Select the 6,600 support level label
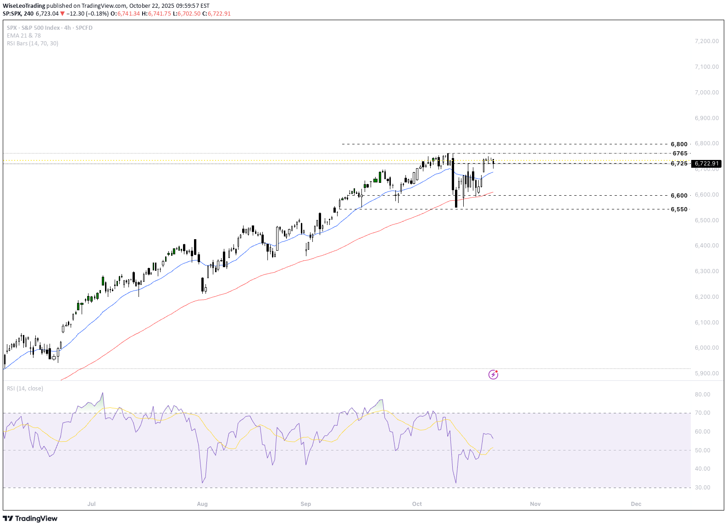This screenshot has height=527, width=727. (x=679, y=196)
